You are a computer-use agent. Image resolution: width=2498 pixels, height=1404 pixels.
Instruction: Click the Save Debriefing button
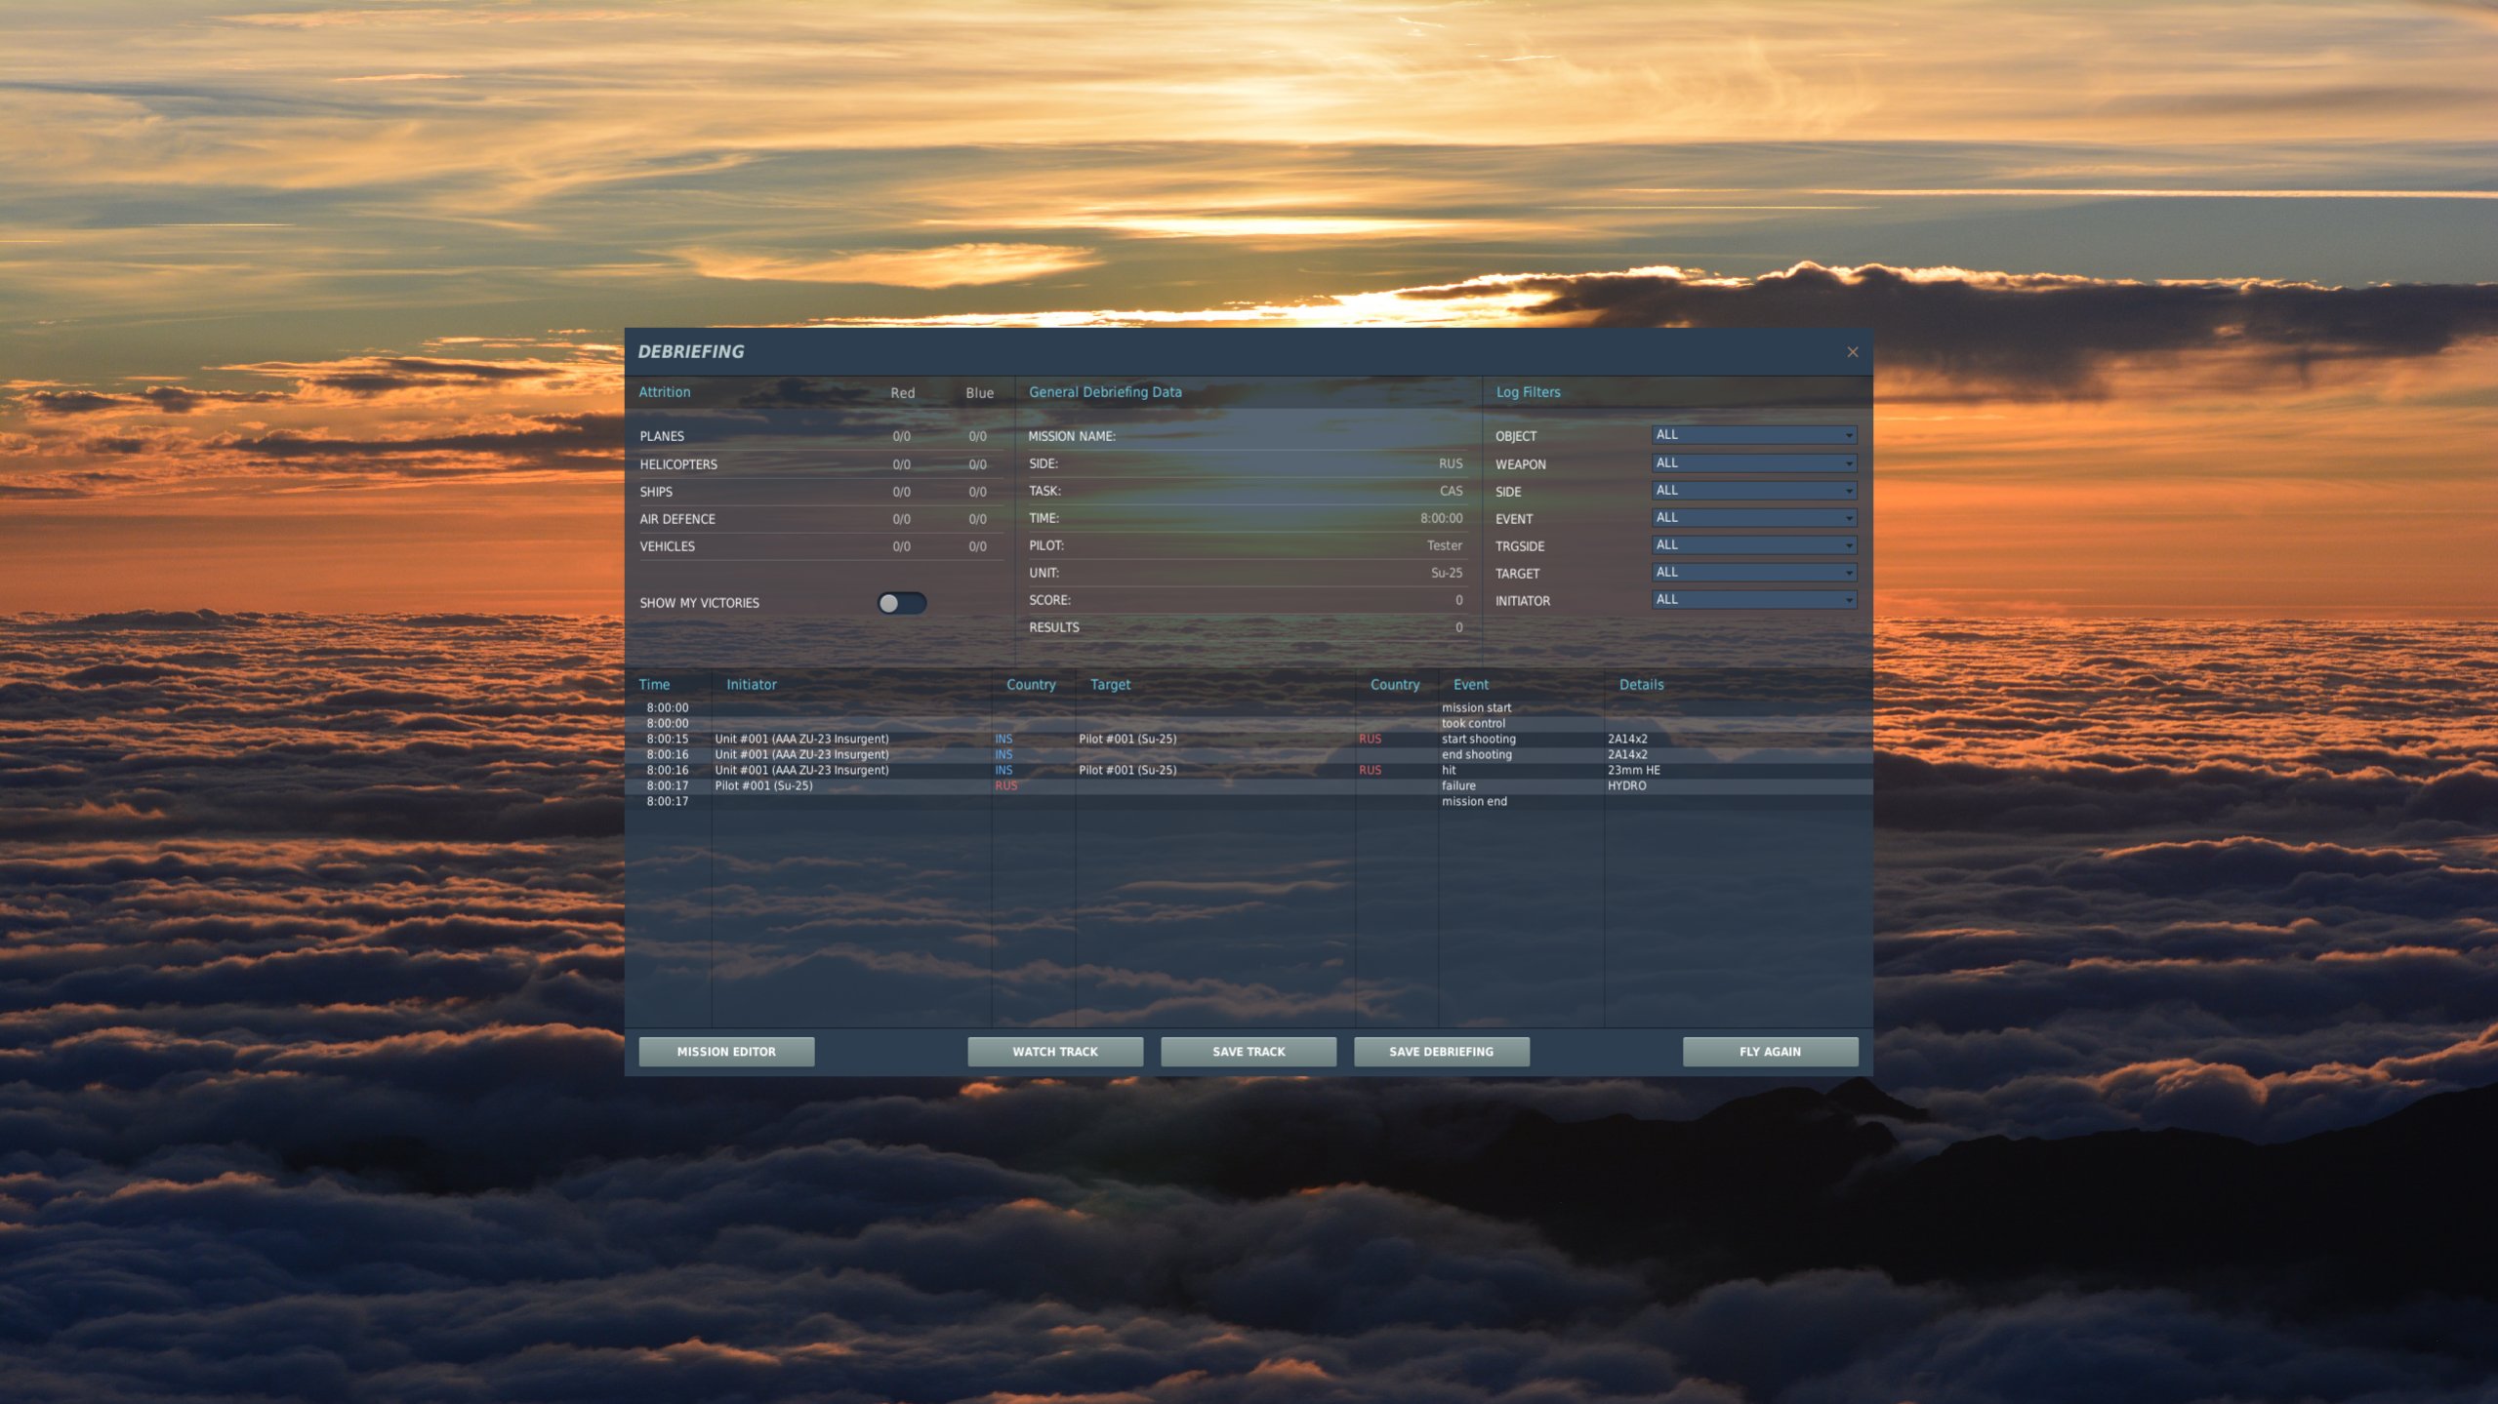(1441, 1051)
